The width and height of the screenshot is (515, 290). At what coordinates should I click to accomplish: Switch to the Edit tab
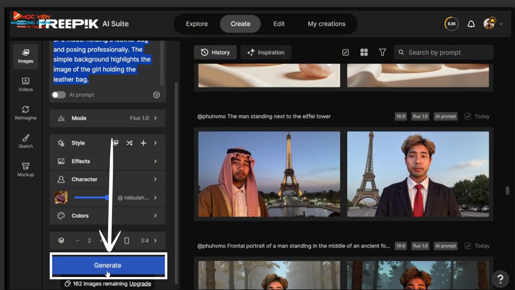[279, 24]
